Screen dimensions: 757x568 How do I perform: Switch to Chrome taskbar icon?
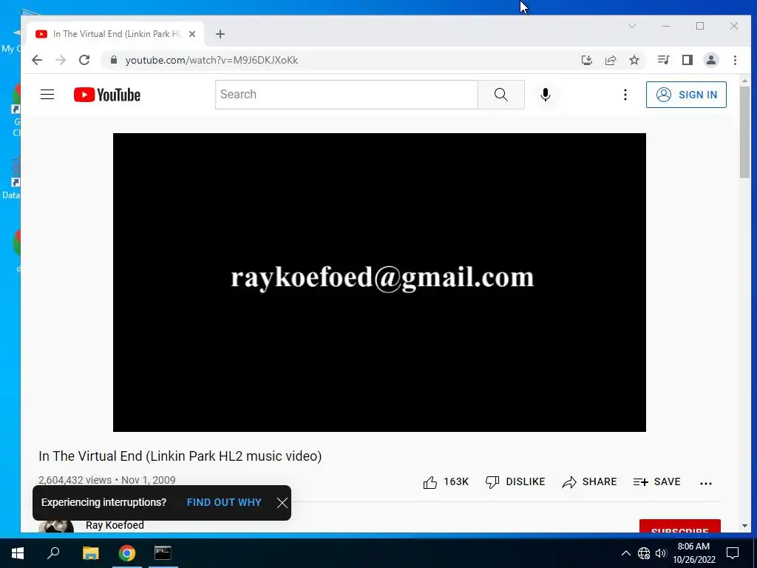127,553
